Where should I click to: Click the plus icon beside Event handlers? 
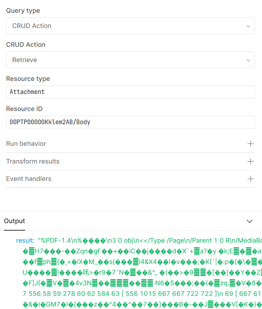251,179
